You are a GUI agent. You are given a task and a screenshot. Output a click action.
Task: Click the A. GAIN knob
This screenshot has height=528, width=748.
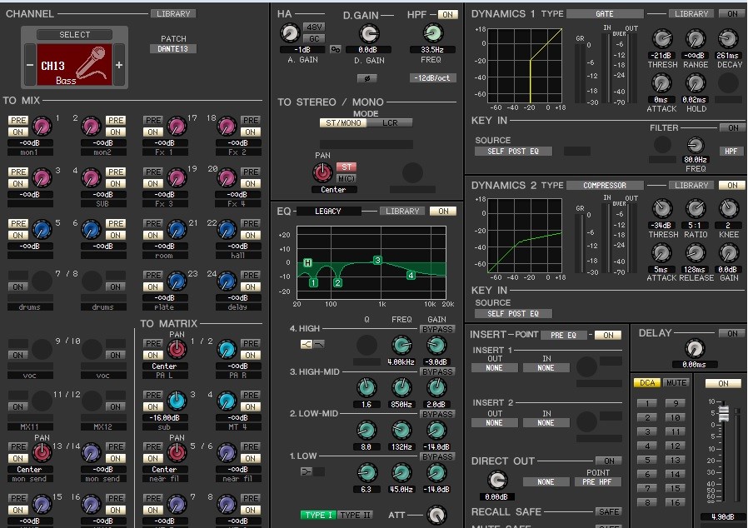coord(290,33)
